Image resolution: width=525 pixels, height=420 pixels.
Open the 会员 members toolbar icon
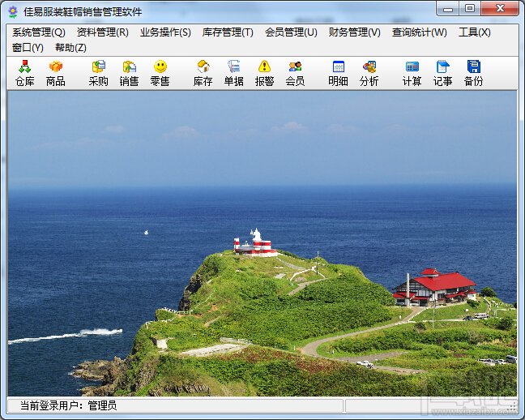click(x=295, y=74)
